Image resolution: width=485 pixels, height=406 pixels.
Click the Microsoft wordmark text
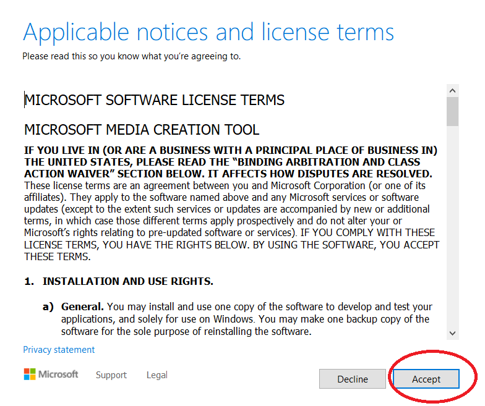point(59,374)
